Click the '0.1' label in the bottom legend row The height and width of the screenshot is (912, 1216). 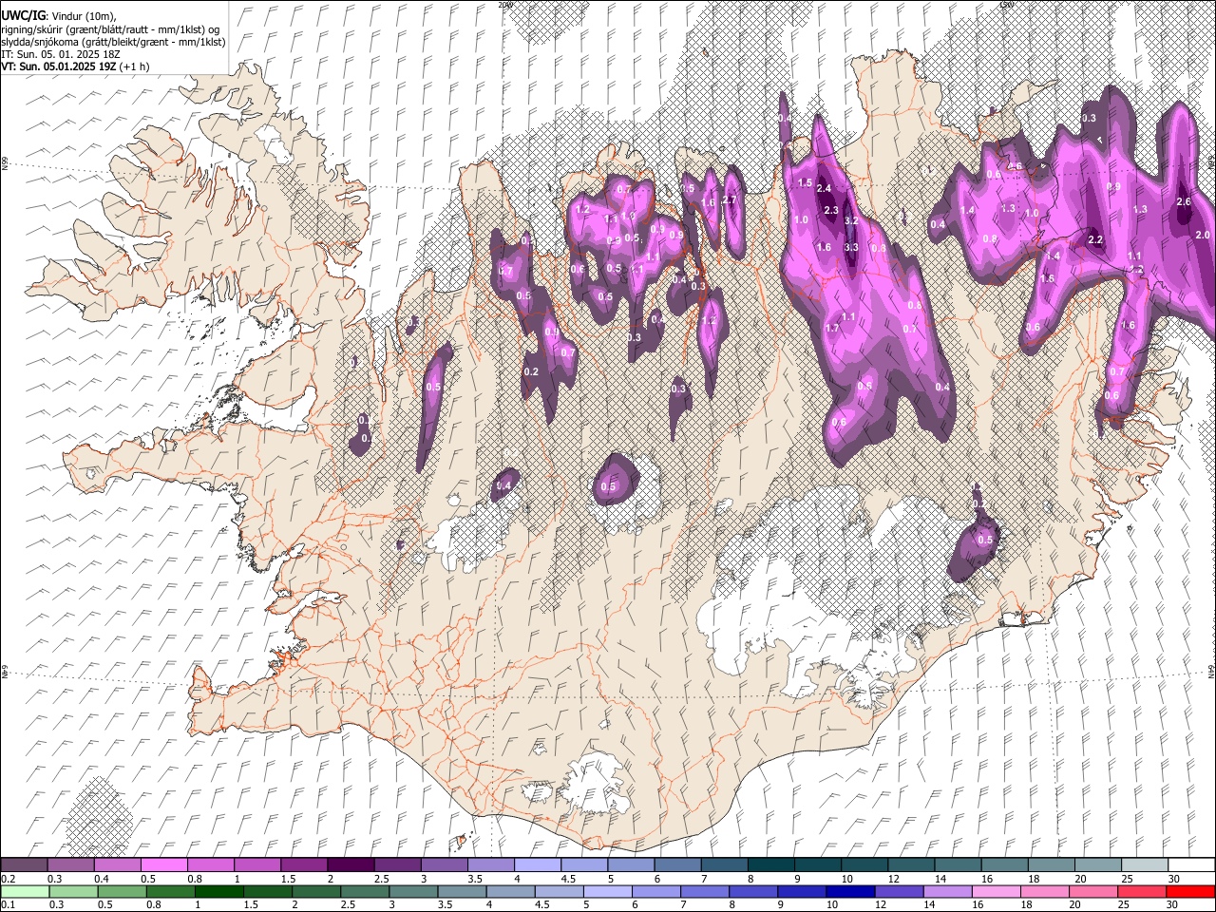point(8,904)
